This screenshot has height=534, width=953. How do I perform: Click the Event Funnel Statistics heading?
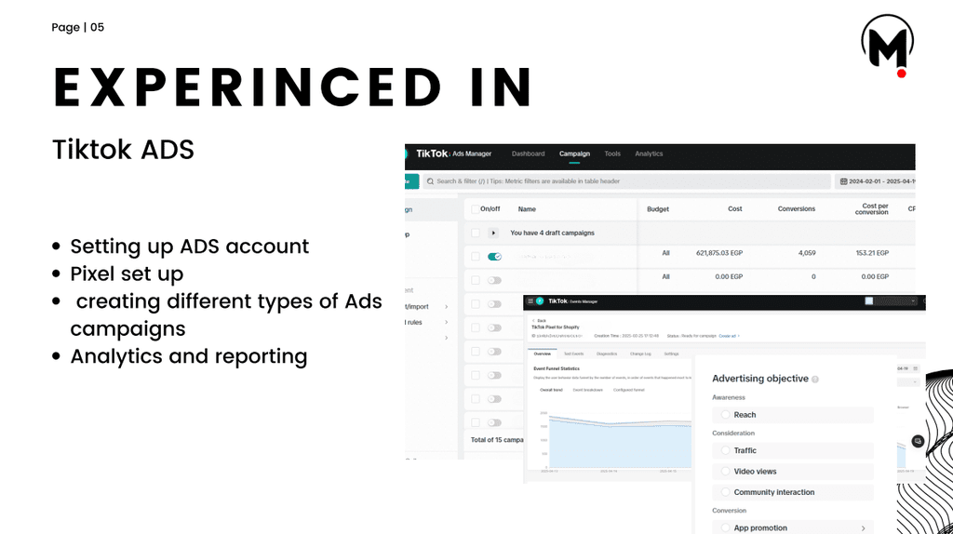[x=557, y=368]
